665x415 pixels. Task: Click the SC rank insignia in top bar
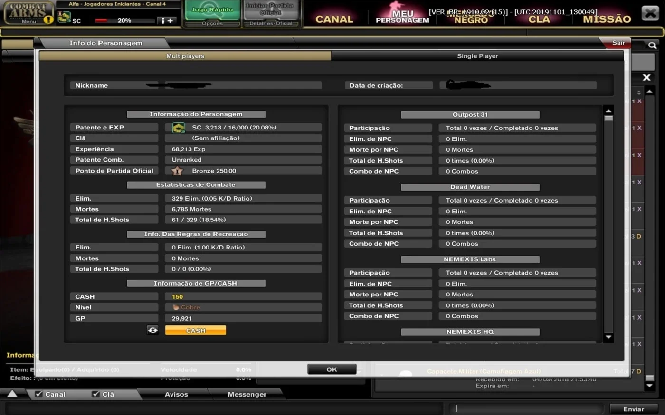point(64,18)
